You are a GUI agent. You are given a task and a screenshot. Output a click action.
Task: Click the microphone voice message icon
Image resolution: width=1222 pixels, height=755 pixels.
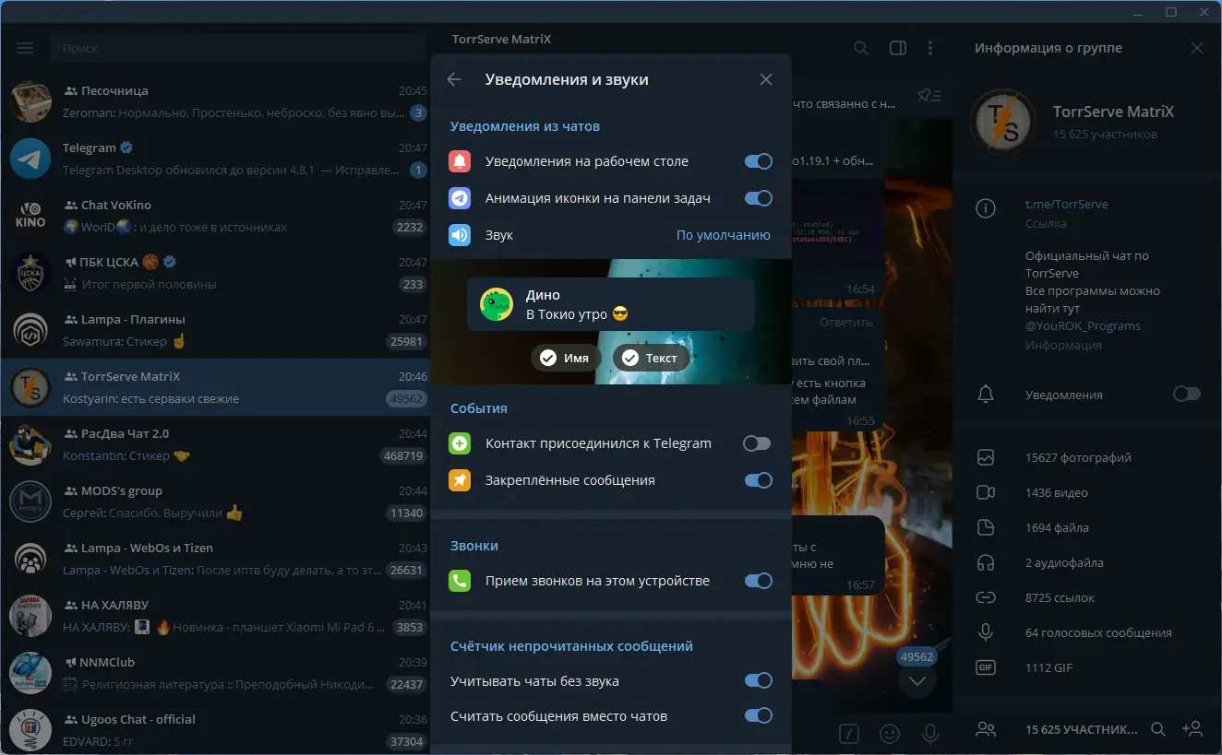[x=930, y=734]
